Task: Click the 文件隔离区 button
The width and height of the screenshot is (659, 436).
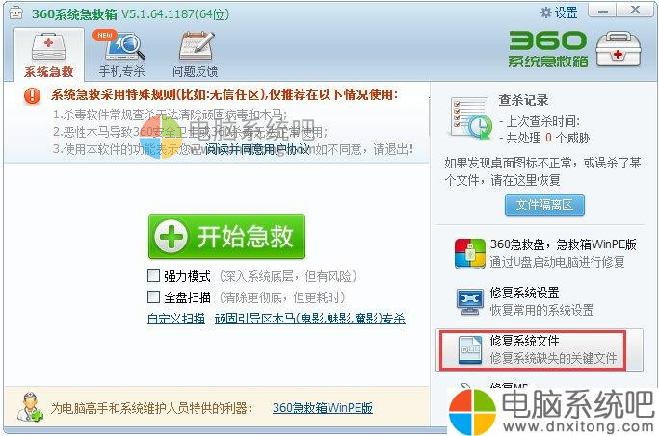Action: coord(544,205)
